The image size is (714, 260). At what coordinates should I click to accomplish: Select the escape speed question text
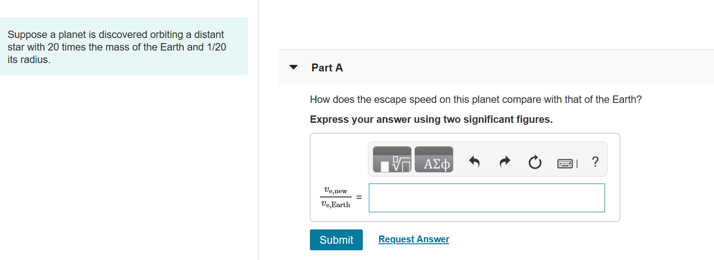click(476, 100)
